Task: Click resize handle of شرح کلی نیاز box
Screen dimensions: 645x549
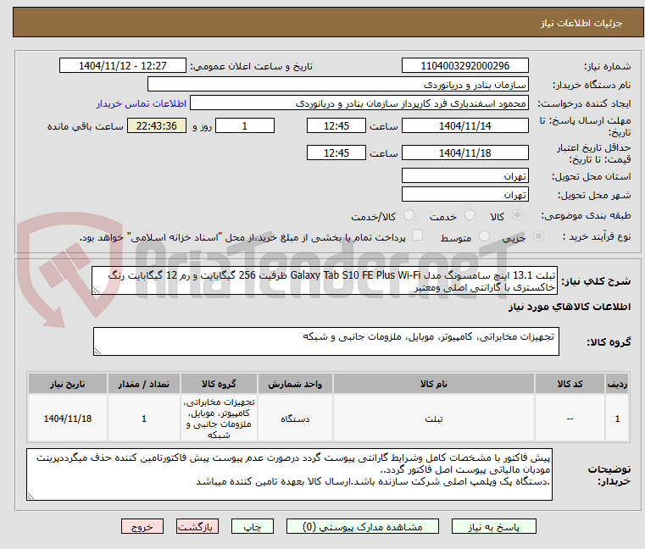Action: coord(96,291)
